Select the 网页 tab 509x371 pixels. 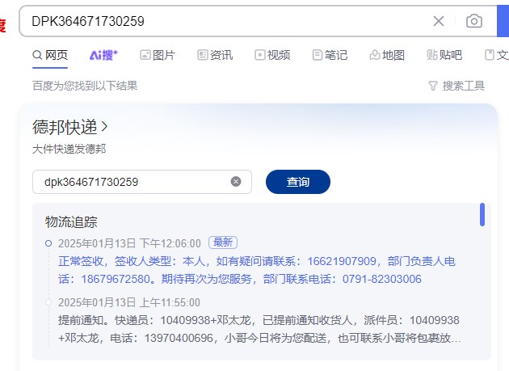coord(50,55)
